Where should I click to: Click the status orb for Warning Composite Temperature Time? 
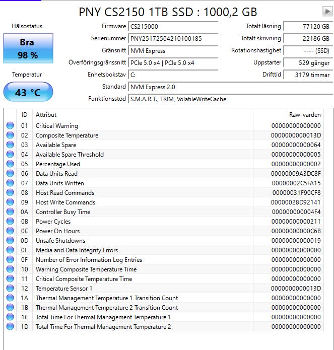pyautogui.click(x=10, y=269)
